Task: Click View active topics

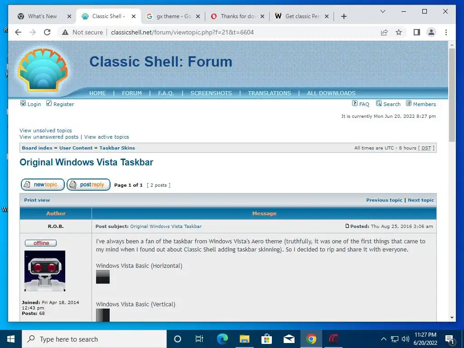Action: point(106,137)
